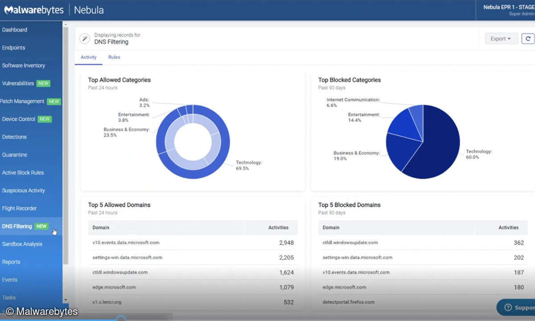Click allowed domain ctldl.windowsupdate.com

(120, 272)
